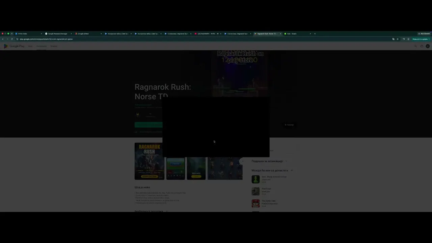Click the Google Play logo

[14, 46]
